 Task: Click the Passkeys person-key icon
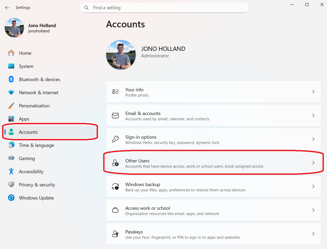pyautogui.click(x=115, y=234)
